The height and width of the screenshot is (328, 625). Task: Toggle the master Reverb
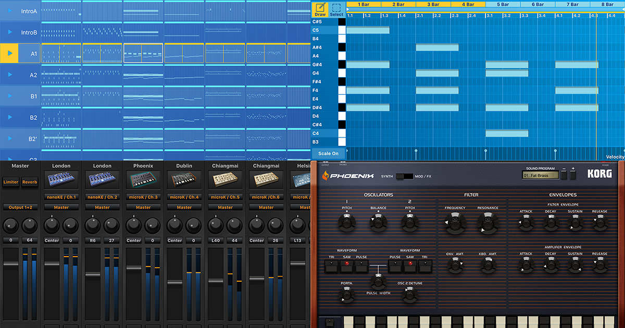[30, 182]
